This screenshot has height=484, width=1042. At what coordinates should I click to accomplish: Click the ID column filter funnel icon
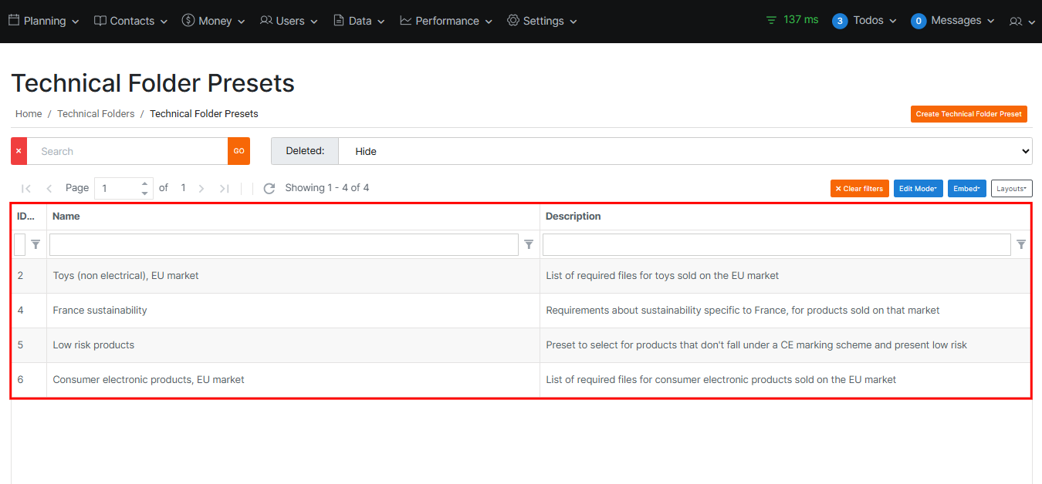(36, 244)
